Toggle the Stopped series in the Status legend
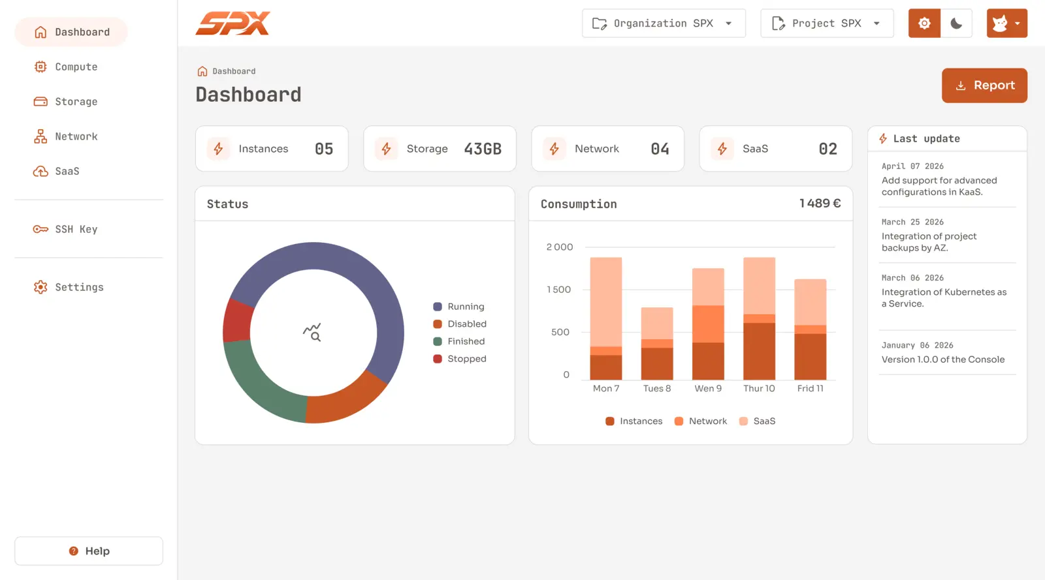 [x=460, y=359]
